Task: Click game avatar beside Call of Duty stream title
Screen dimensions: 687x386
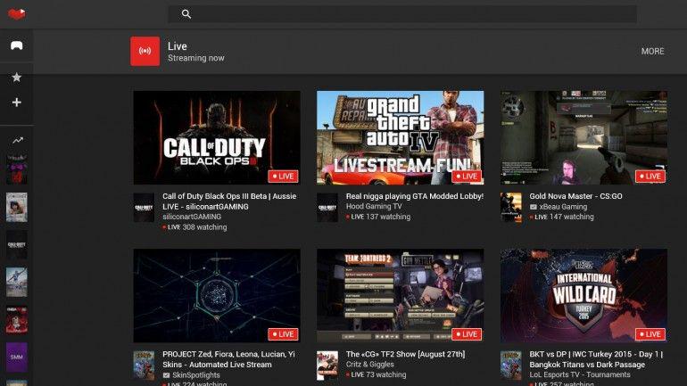Action: point(144,208)
